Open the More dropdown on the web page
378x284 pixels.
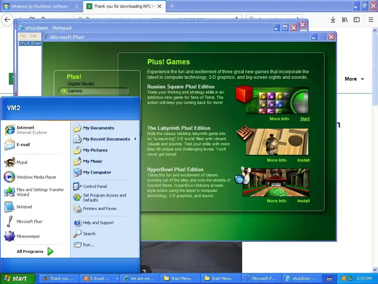(354, 79)
